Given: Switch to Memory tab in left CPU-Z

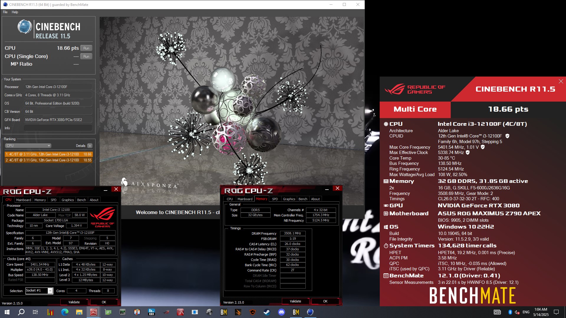Looking at the screenshot, I should [40, 200].
